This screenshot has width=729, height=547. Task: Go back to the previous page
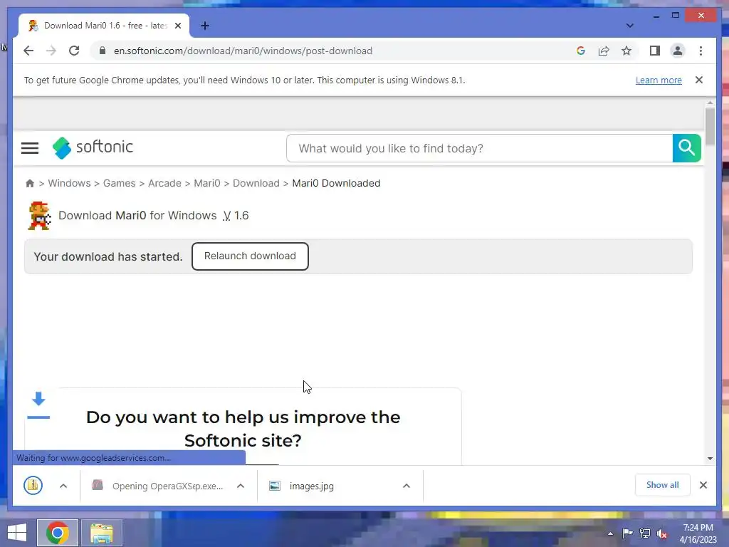[28, 51]
